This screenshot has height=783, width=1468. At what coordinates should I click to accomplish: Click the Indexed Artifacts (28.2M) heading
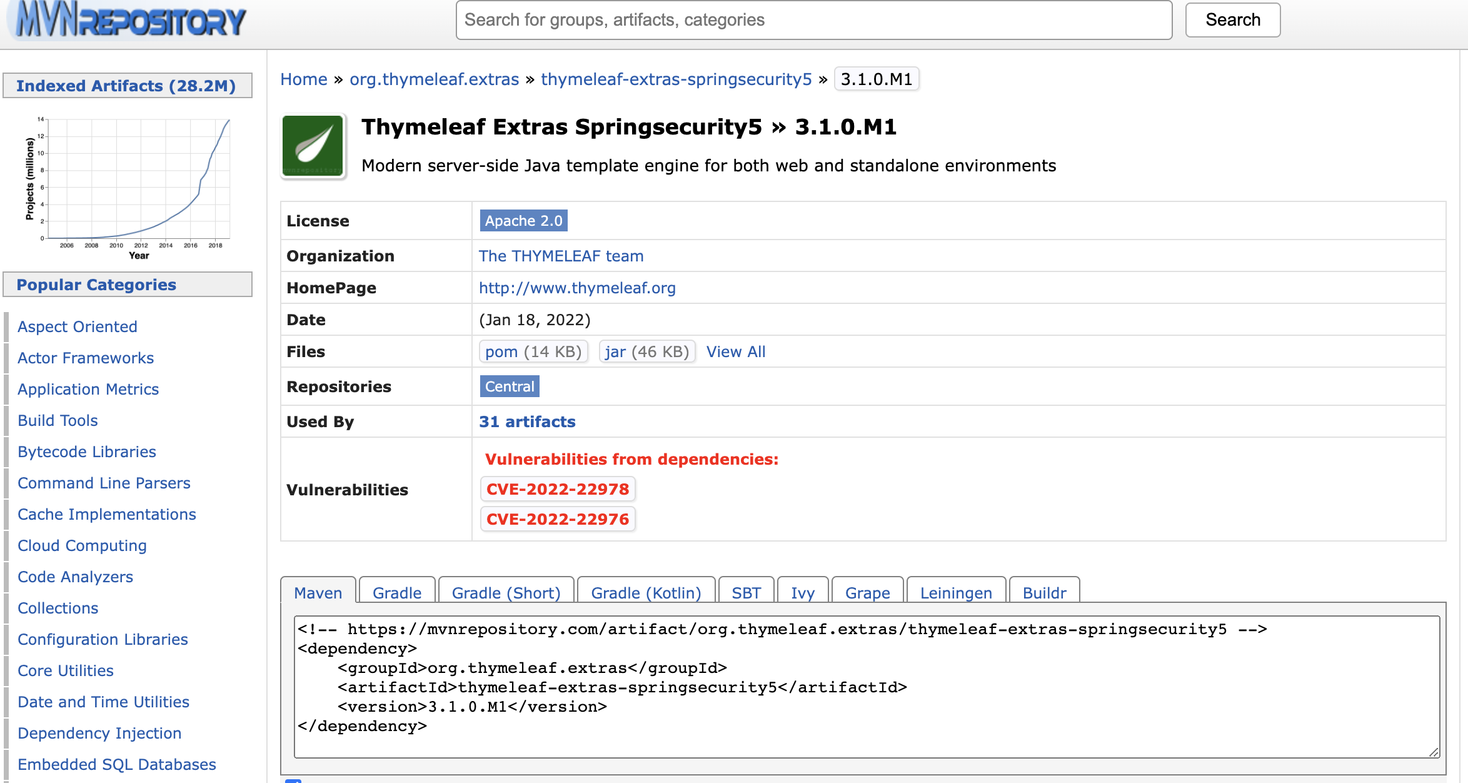coord(126,86)
